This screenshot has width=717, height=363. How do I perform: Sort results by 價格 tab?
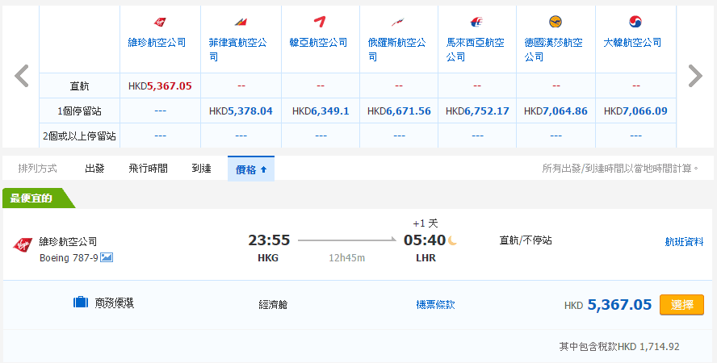coord(251,169)
